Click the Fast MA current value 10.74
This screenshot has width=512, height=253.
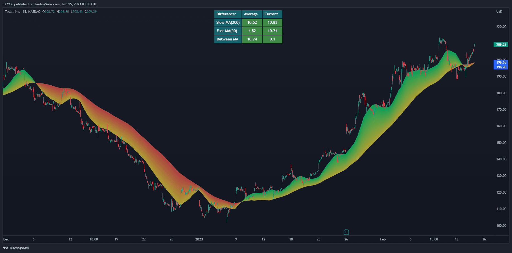272,31
